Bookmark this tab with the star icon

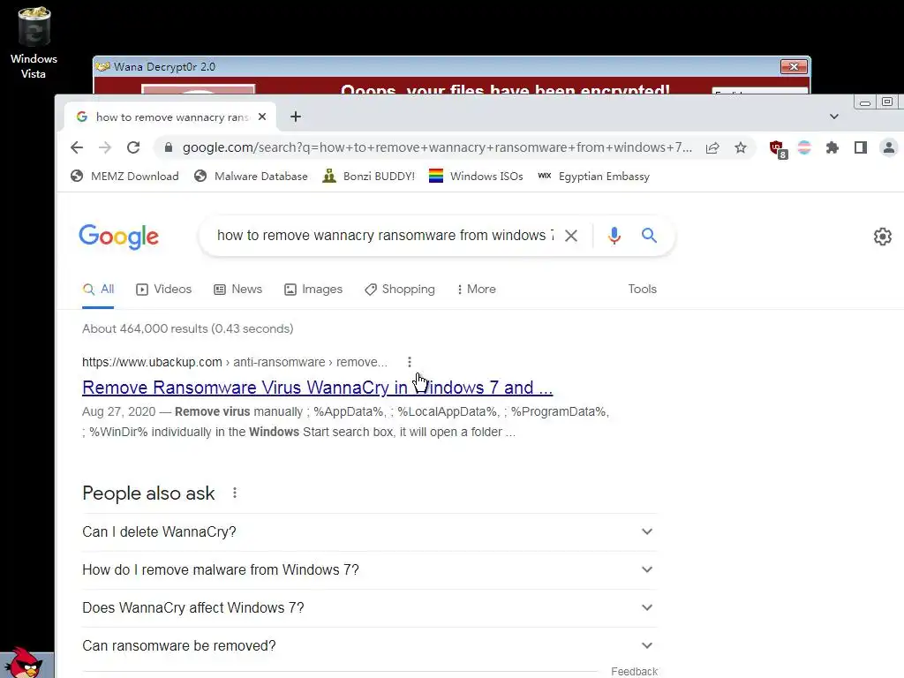(x=741, y=147)
